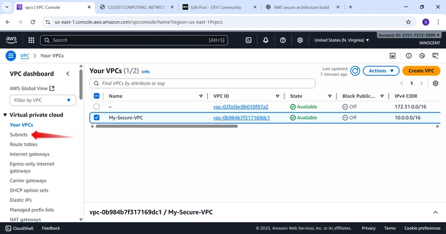Open the tab search dropdown arrow in Chrome
Image resolution: width=446 pixels, height=234 pixels.
coord(7,7)
